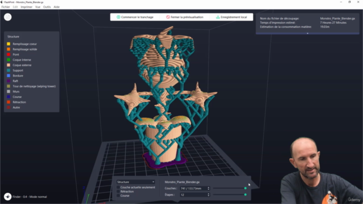Collapse the info panel using bottom arrow
363x204 pixels.
[307, 33]
